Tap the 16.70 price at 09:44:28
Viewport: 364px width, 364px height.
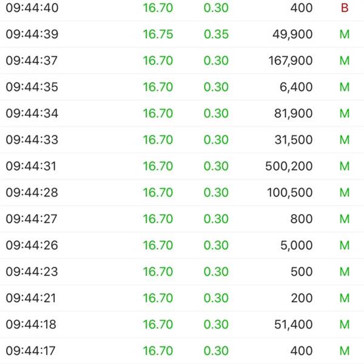point(158,192)
